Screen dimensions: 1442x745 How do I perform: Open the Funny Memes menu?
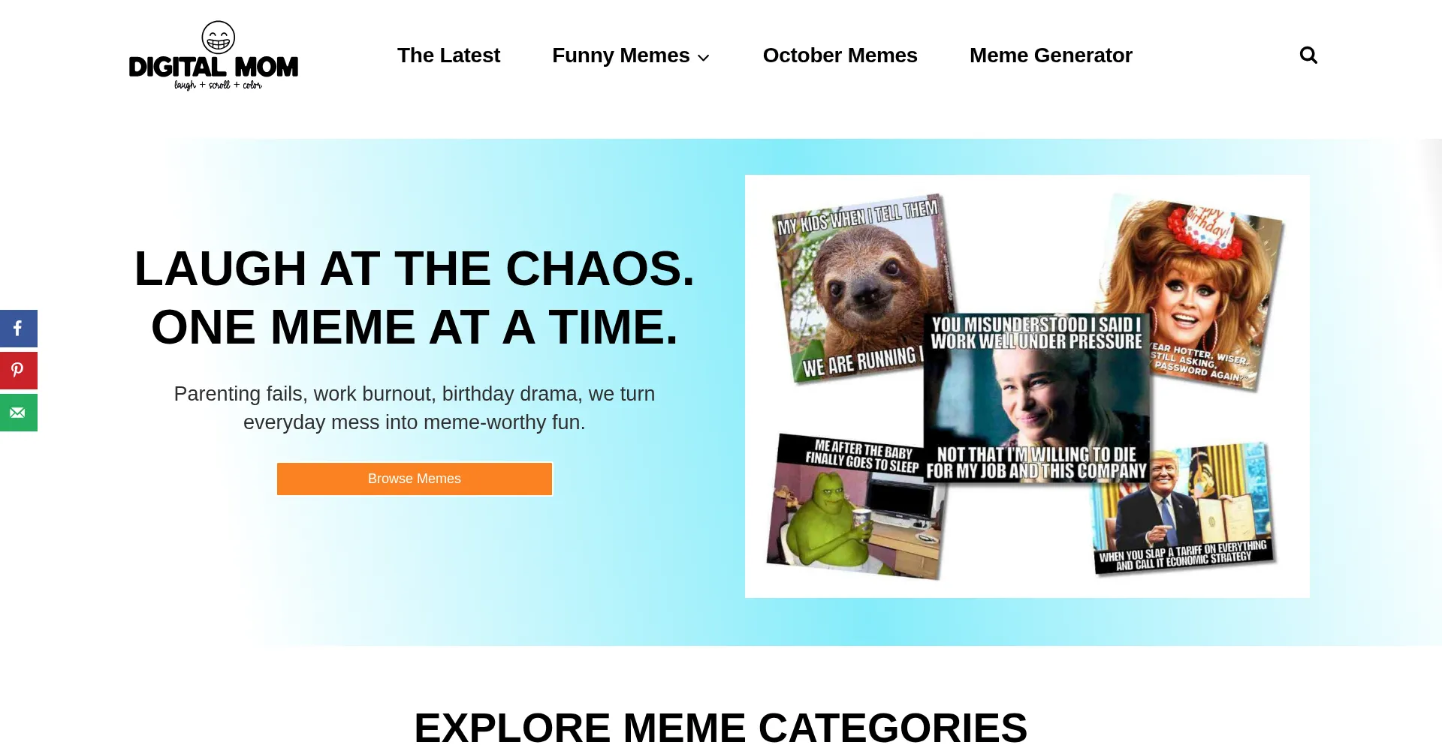[620, 56]
